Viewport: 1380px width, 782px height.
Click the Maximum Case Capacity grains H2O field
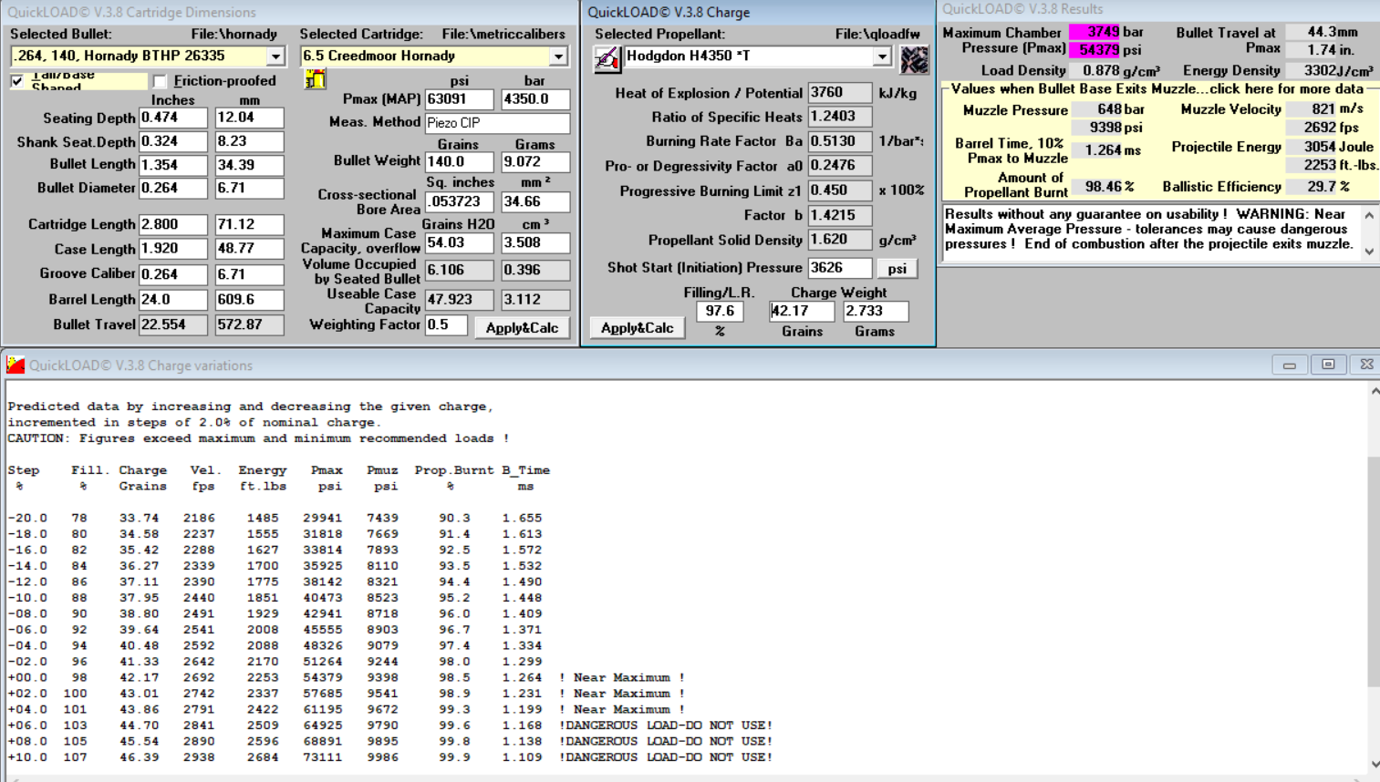coord(460,243)
